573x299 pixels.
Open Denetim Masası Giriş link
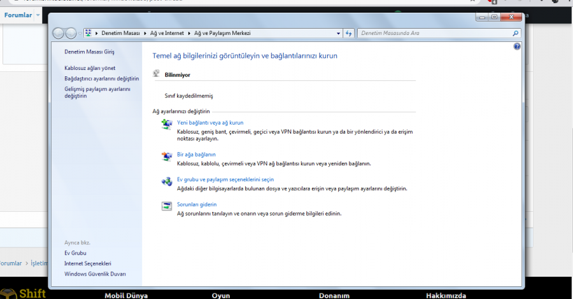(90, 52)
